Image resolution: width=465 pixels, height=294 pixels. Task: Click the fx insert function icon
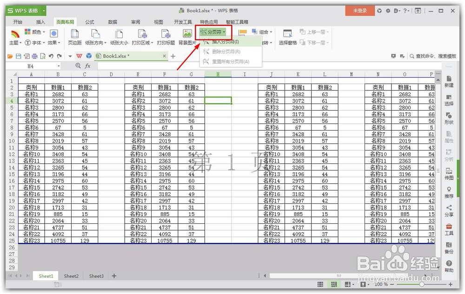(x=88, y=66)
